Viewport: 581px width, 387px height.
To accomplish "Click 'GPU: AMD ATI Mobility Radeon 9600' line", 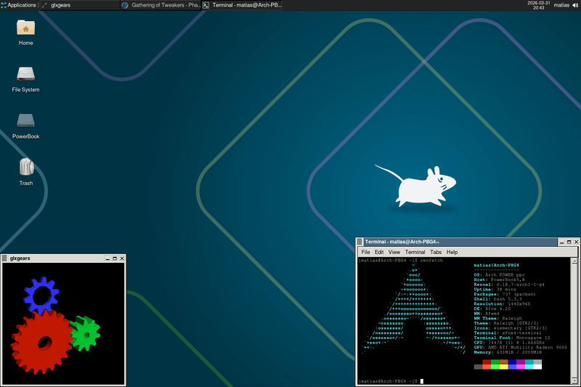I will pyautogui.click(x=520, y=347).
